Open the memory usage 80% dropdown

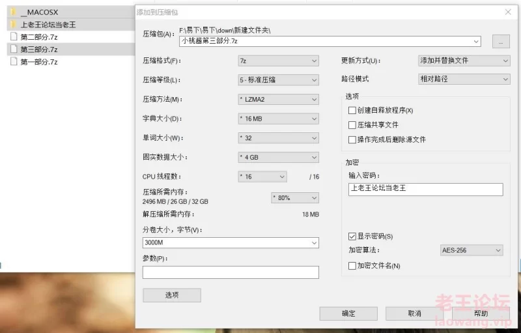pyautogui.click(x=295, y=197)
